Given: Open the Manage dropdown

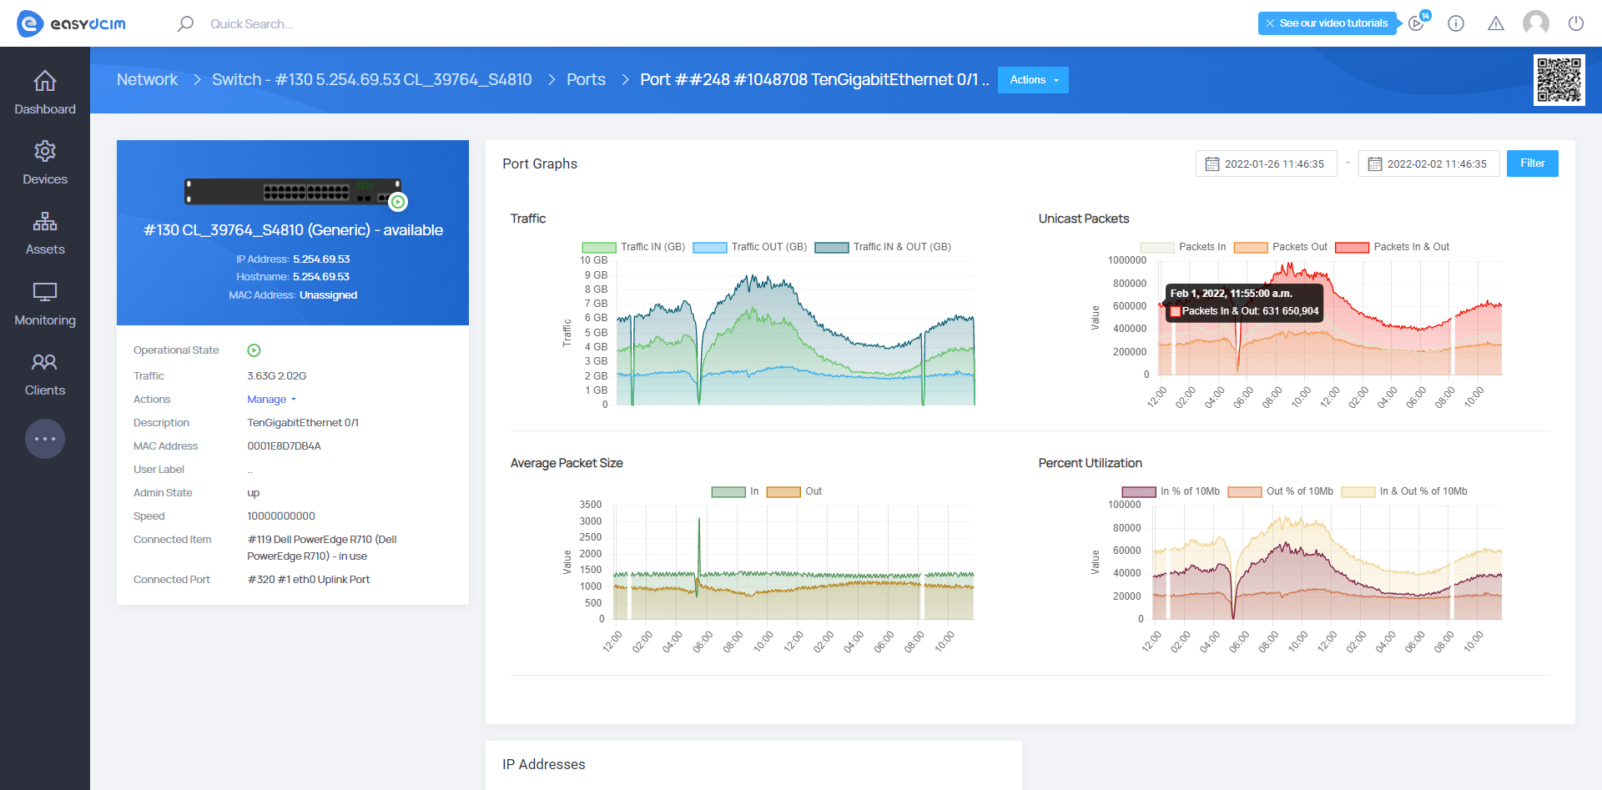Looking at the screenshot, I should [271, 400].
